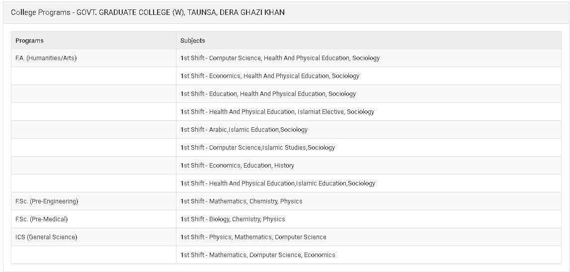
Task: Select the row containing Islamiat Elective
Action: point(277,112)
